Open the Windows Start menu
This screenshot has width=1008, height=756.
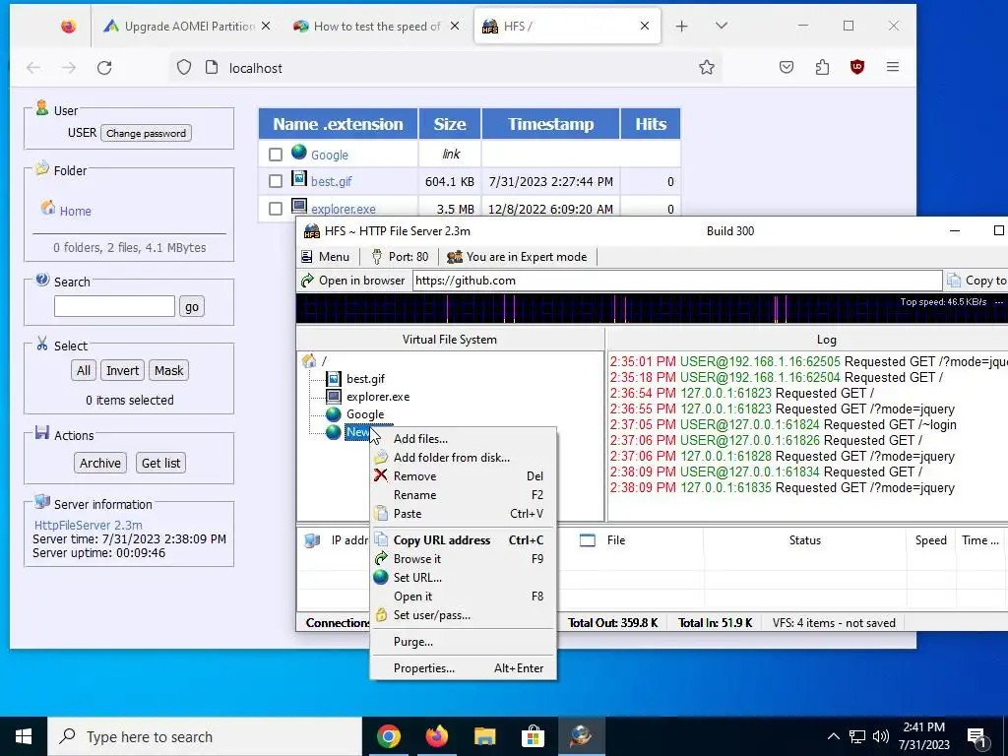[24, 736]
